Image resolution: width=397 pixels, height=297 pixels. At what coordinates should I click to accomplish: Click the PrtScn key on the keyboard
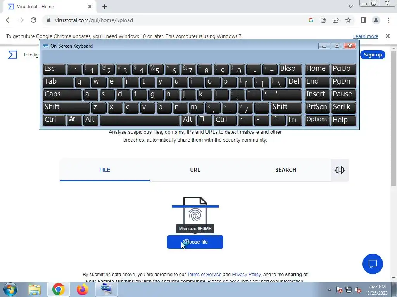pyautogui.click(x=317, y=108)
